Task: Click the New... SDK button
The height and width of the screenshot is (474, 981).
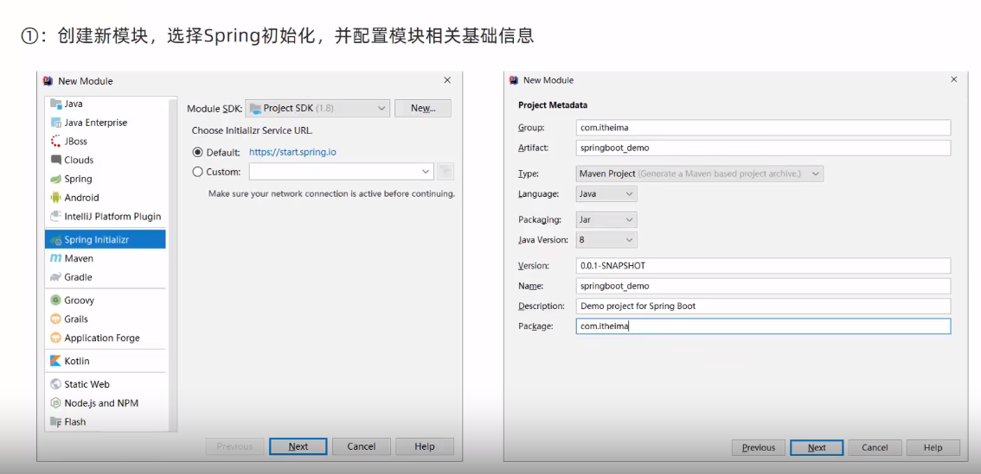Action: [x=423, y=108]
